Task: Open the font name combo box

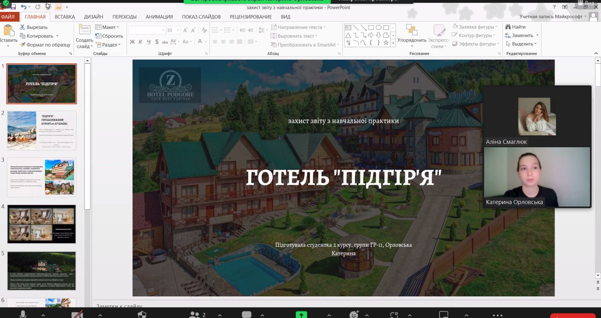Action: [x=147, y=30]
